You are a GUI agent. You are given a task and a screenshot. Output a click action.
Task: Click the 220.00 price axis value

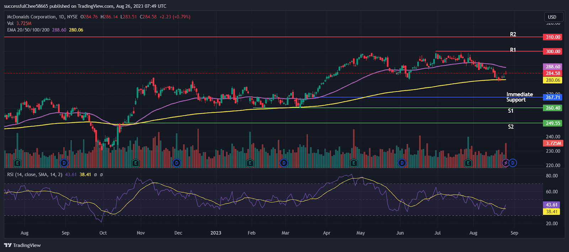click(553, 165)
